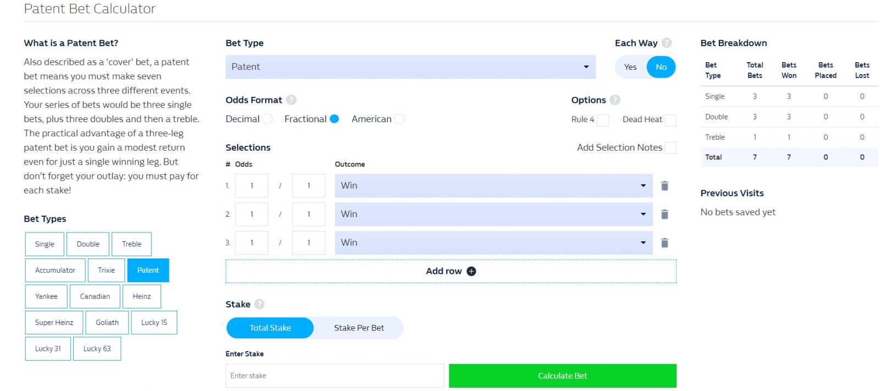The height and width of the screenshot is (391, 880).
Task: Delete selection row 1 with trash icon
Action: tap(664, 186)
